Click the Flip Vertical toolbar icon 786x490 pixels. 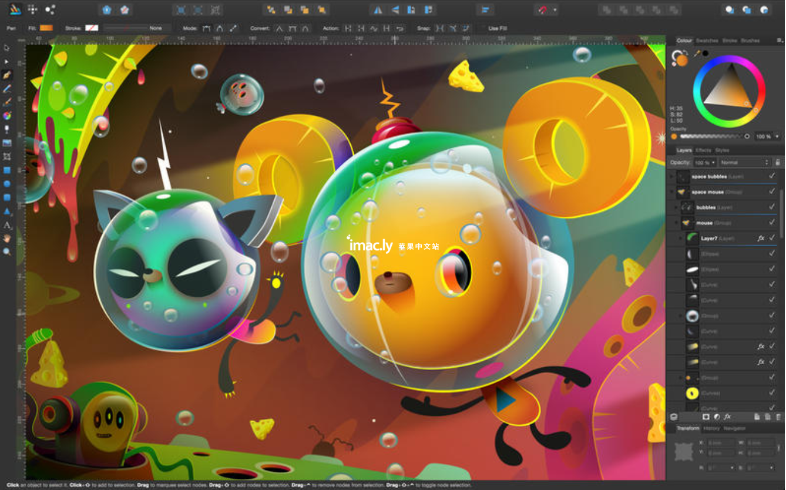395,10
